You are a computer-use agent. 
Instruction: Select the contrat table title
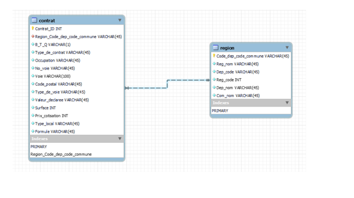coord(47,20)
